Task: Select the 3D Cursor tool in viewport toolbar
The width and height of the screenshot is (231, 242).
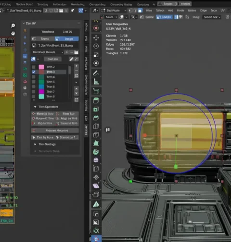Action: click(96, 28)
